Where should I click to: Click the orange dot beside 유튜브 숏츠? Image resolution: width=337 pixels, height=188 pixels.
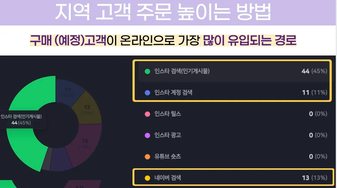point(147,156)
